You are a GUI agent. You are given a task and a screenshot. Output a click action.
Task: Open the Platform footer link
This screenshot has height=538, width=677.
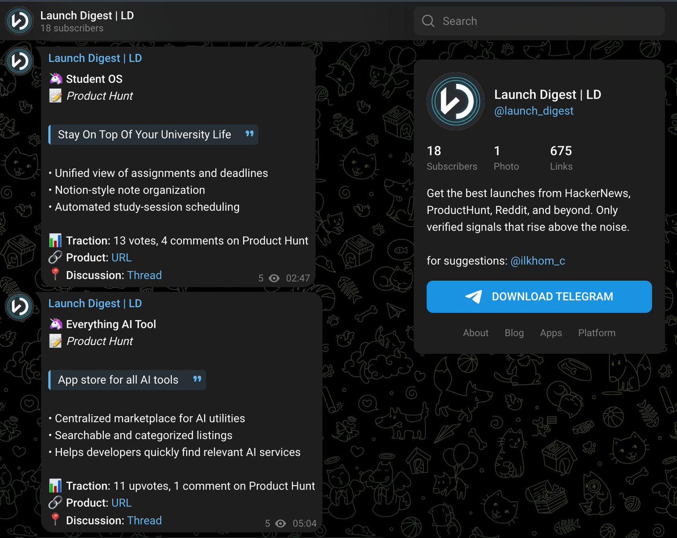tap(596, 333)
